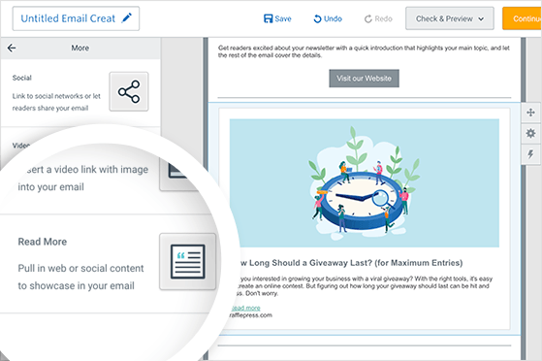This screenshot has width=542, height=361.
Task: Click the newsletter introduction paragraph text
Action: (x=364, y=51)
